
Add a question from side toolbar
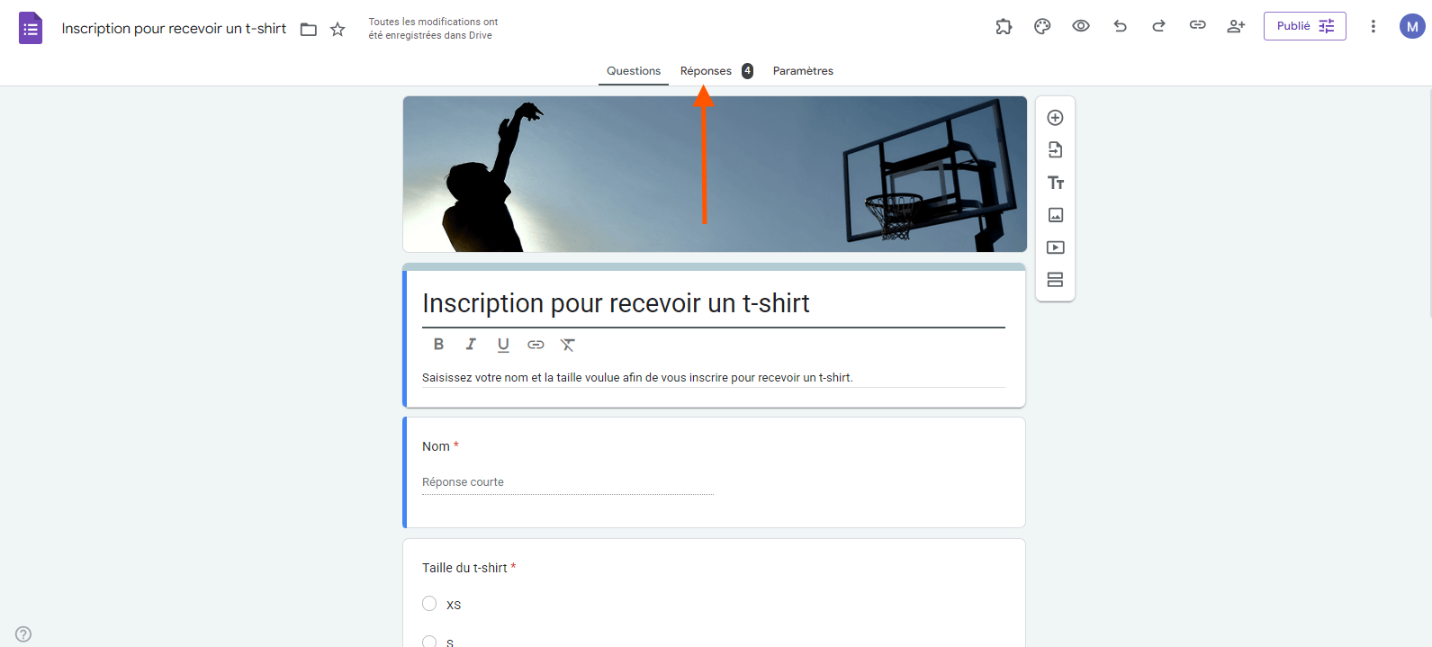[1056, 118]
